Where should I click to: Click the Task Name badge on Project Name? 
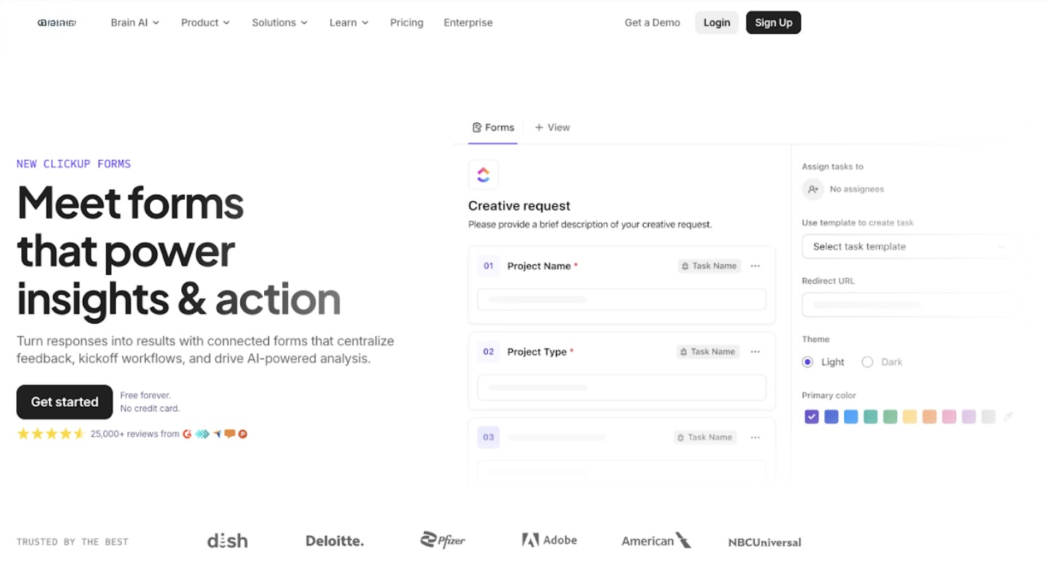coord(709,266)
